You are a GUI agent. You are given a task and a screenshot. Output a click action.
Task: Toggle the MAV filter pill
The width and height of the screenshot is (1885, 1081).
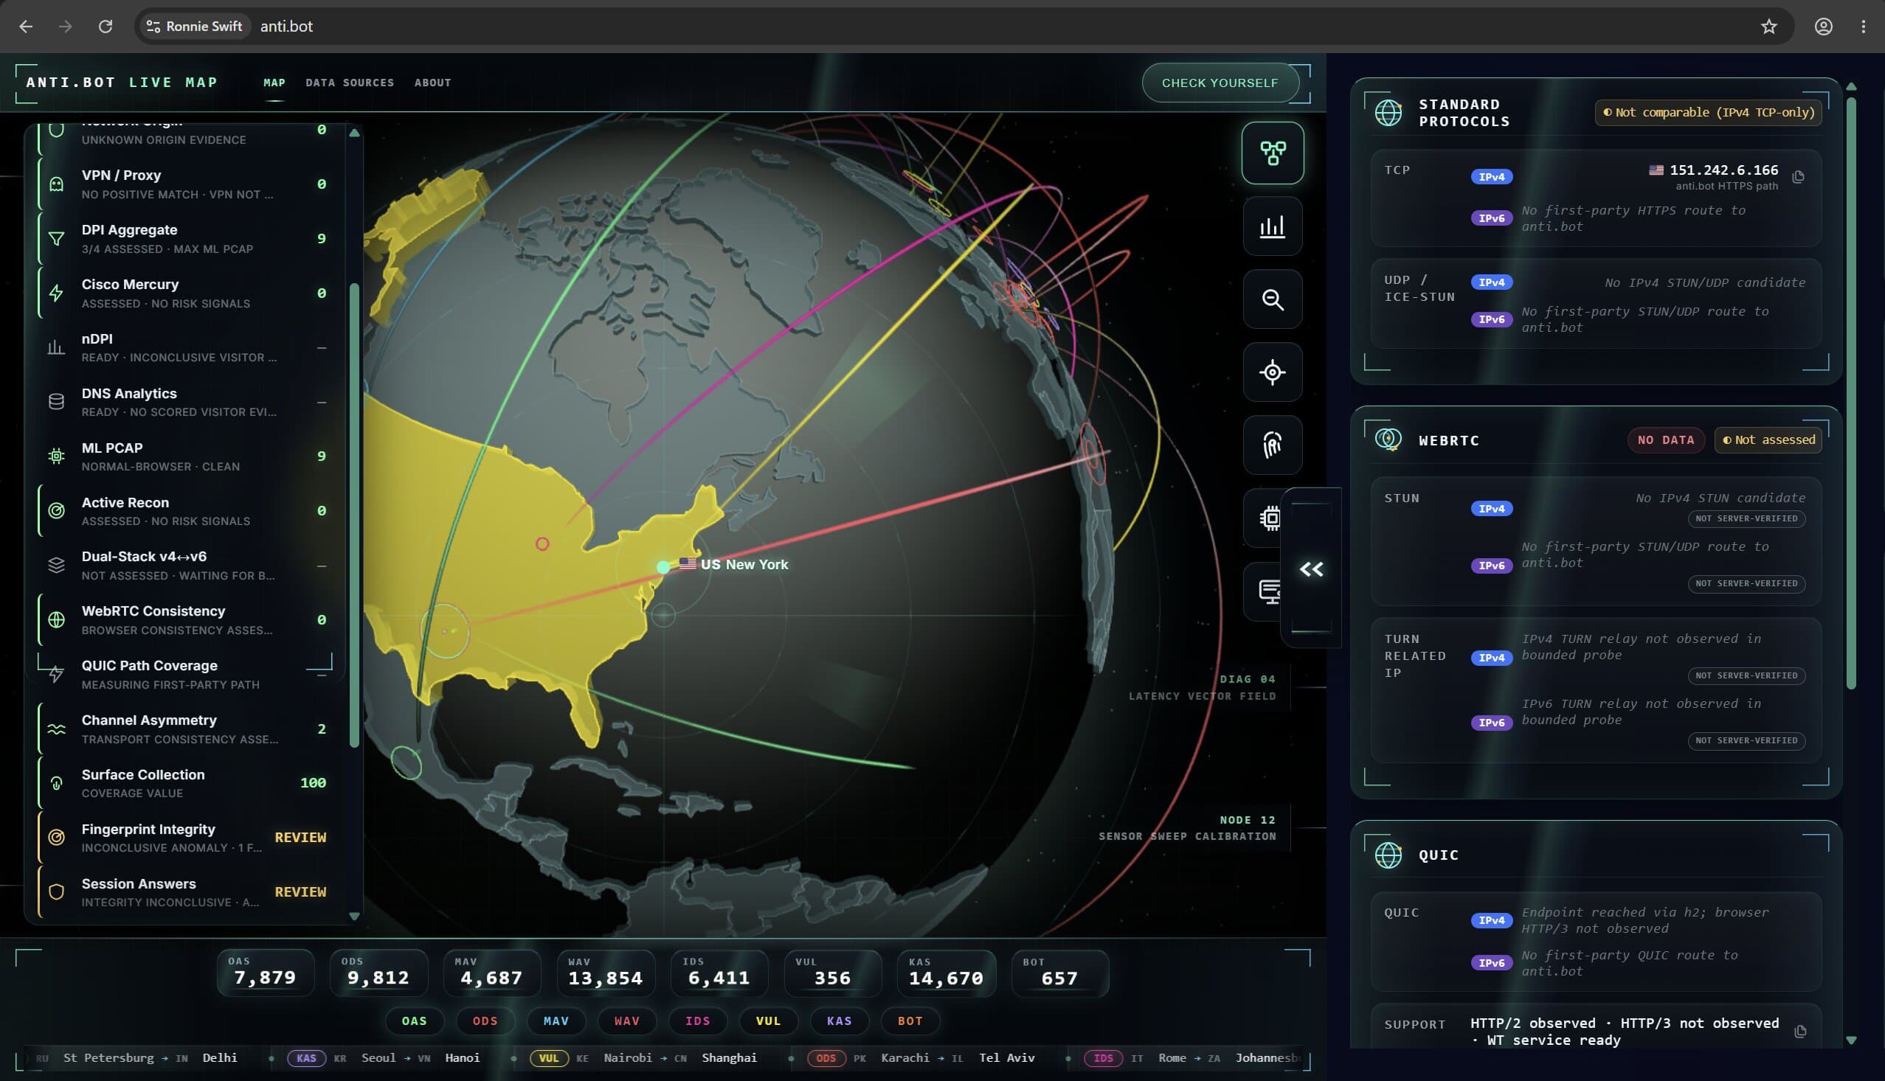coord(556,1021)
